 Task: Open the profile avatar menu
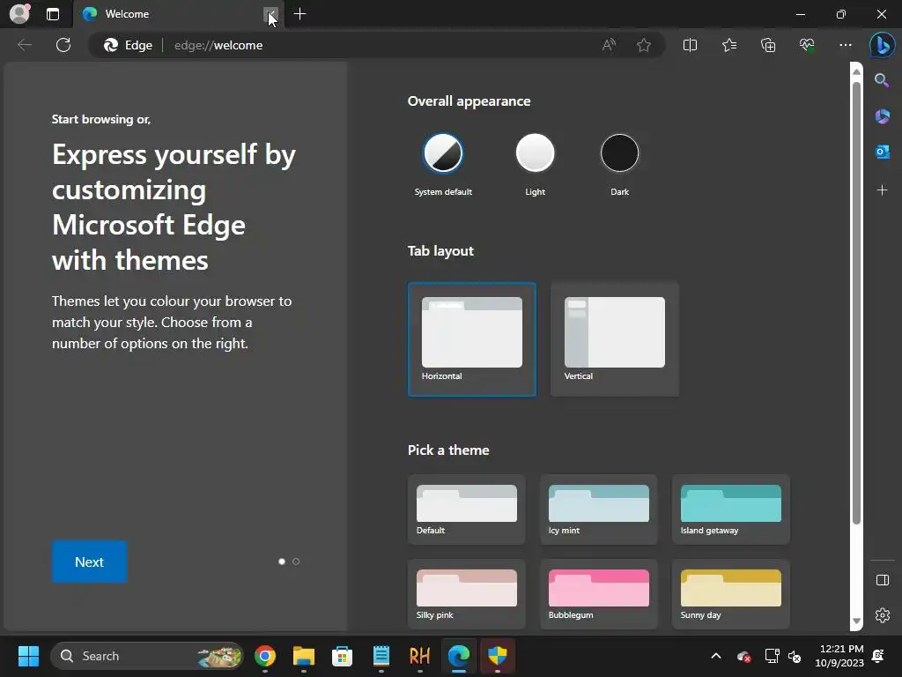(x=19, y=14)
